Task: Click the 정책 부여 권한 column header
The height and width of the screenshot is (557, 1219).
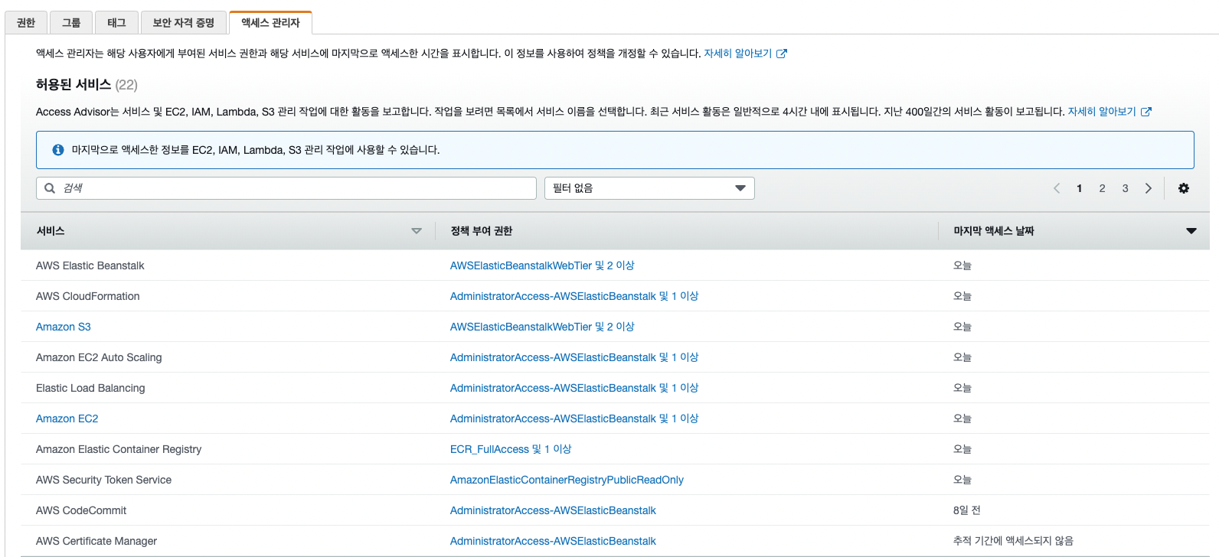Action: tap(482, 231)
